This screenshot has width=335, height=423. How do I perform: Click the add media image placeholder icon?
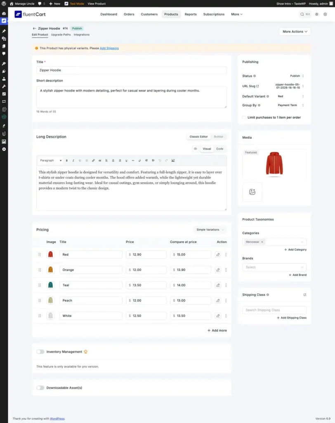252,192
